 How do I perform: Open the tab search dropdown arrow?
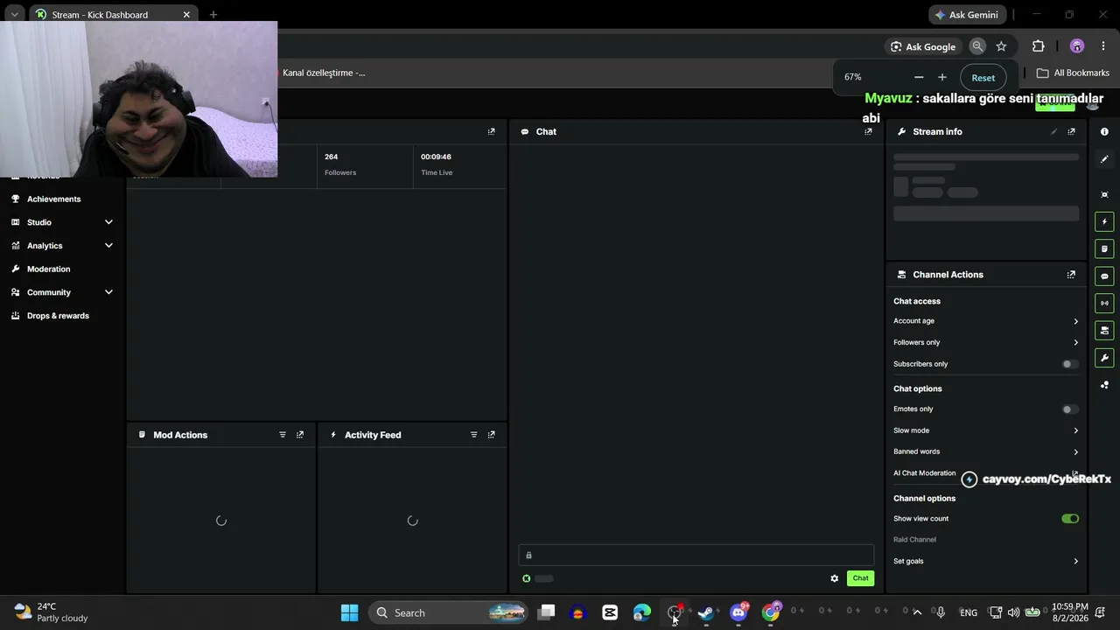[x=14, y=15]
